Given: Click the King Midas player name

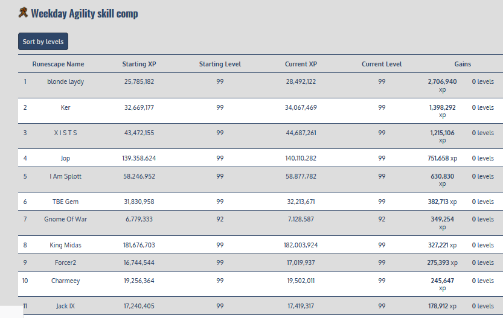Looking at the screenshot, I should click(x=65, y=245).
